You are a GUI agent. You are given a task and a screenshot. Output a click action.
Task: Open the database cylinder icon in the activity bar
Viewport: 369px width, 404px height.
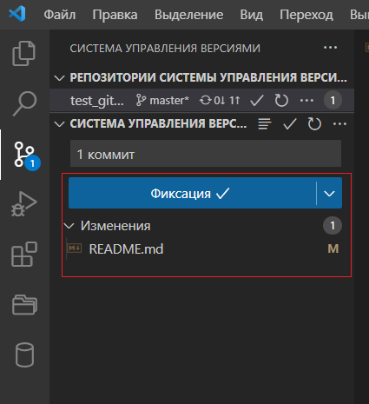point(24,354)
